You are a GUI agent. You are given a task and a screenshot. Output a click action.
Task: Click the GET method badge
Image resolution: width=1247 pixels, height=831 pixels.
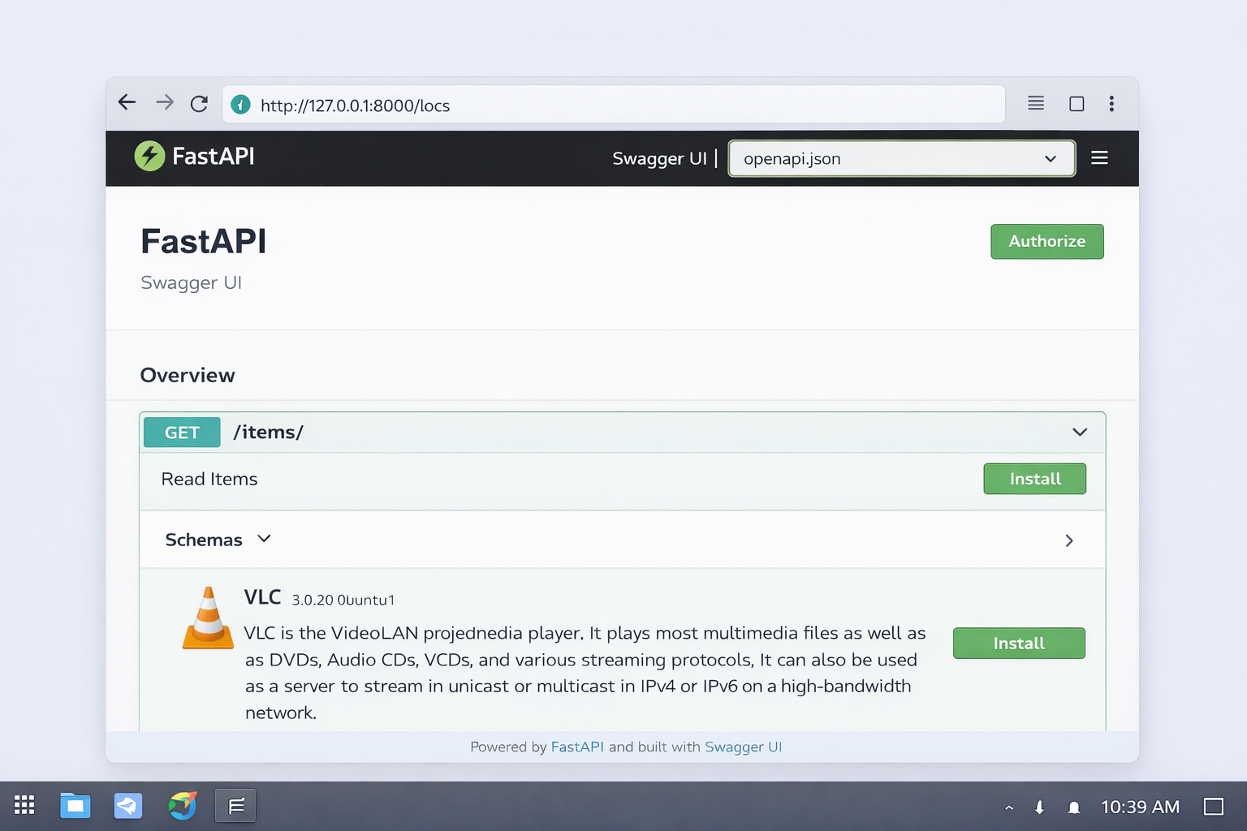tap(182, 433)
